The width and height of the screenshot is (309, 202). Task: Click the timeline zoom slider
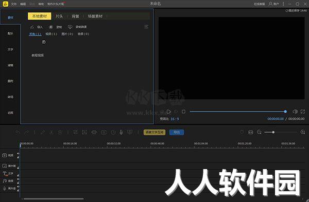281,132
